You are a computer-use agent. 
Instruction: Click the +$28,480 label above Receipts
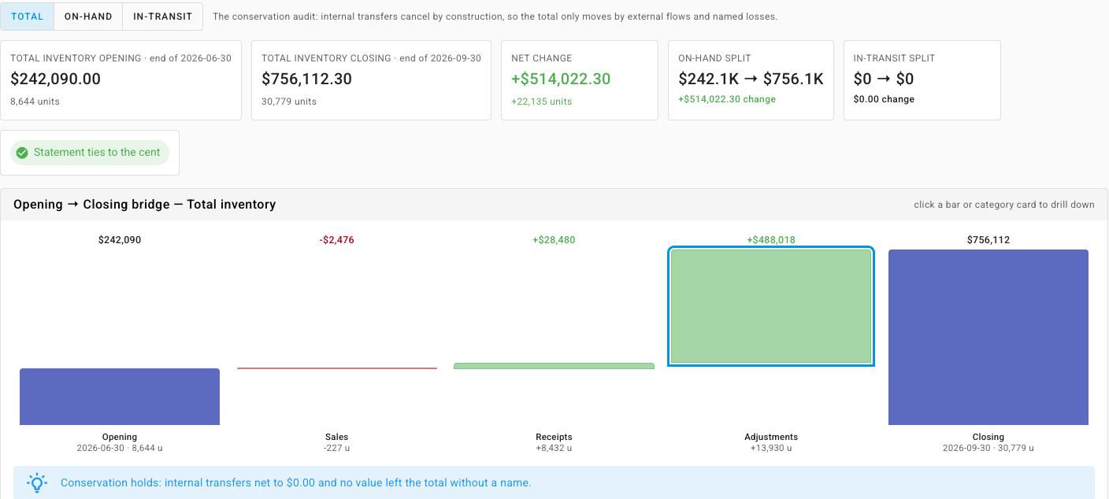(x=554, y=240)
